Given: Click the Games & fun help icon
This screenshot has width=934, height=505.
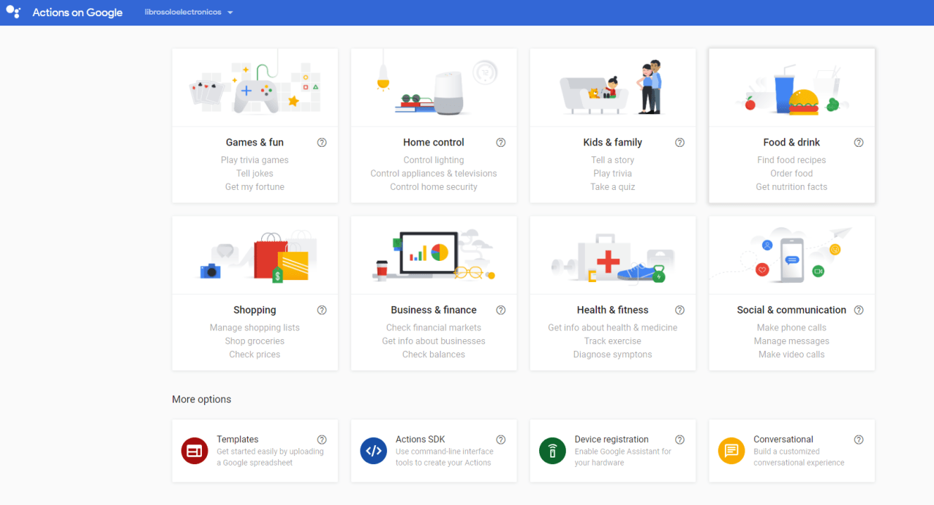Looking at the screenshot, I should pyautogui.click(x=322, y=143).
